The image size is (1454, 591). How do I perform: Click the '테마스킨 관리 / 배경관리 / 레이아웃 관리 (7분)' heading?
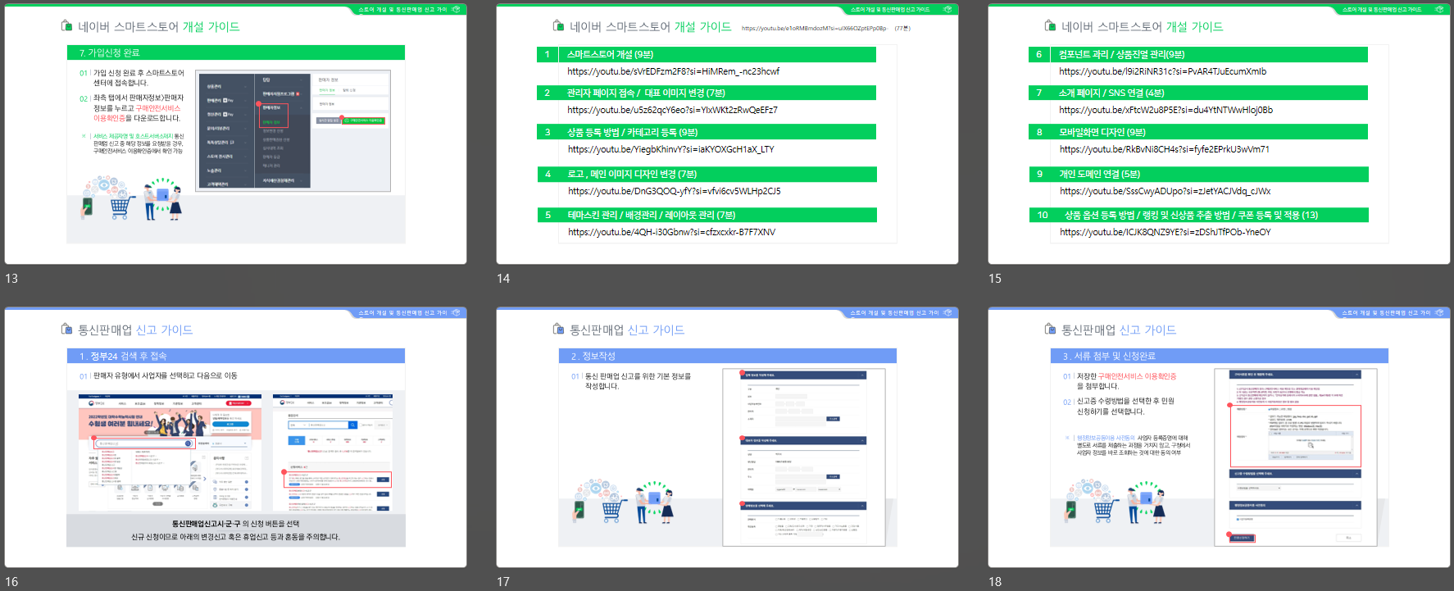click(x=651, y=215)
